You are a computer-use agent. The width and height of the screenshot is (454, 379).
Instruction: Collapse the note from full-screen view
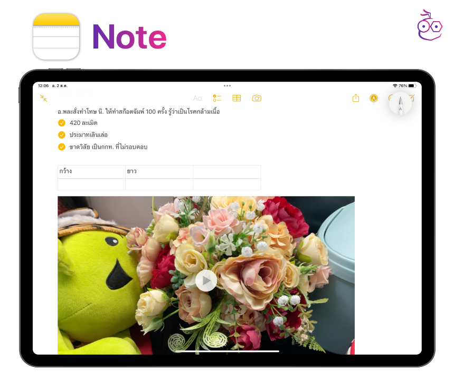point(44,98)
